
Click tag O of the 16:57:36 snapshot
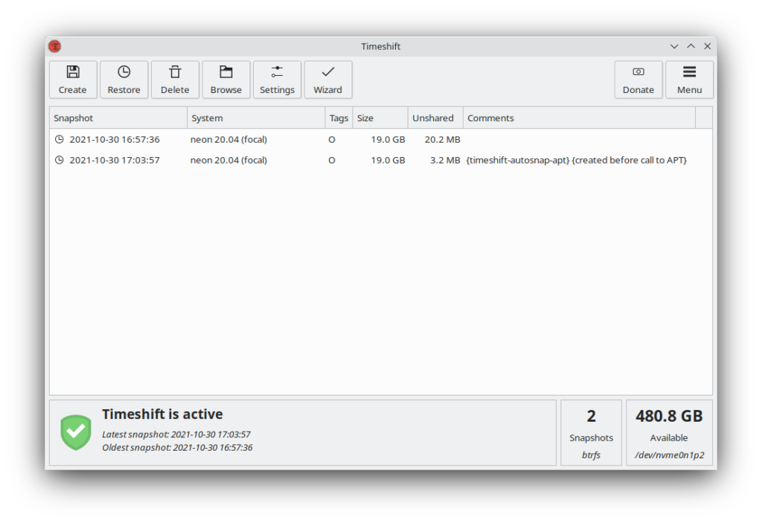pyautogui.click(x=332, y=140)
